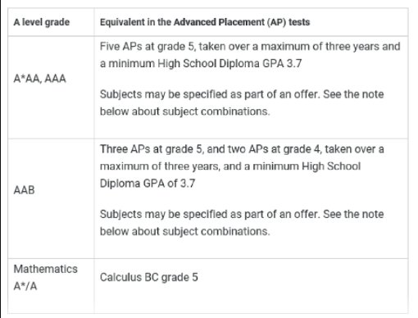Click the 'Subjects may be specified' note in AAB row
The image size is (418, 318).
coord(242,223)
